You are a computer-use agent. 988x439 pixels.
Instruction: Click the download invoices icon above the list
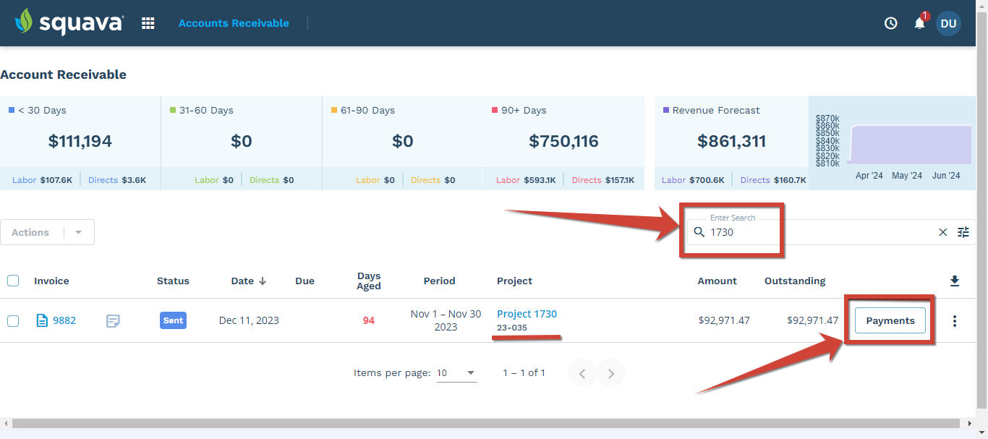click(955, 281)
